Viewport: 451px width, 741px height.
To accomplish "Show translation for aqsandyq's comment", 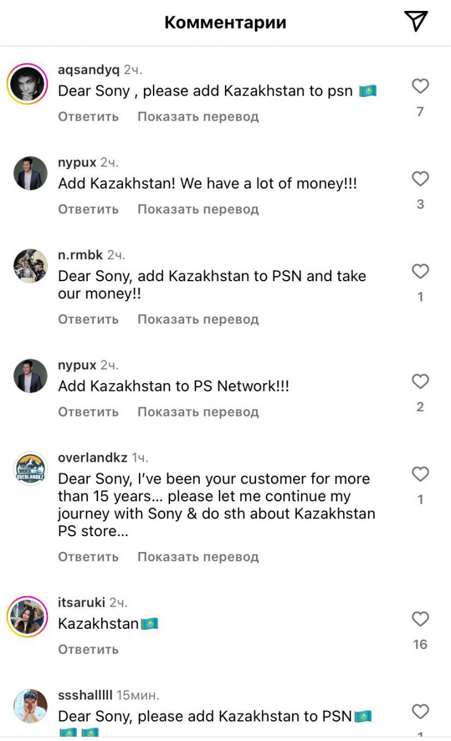I will 198,116.
